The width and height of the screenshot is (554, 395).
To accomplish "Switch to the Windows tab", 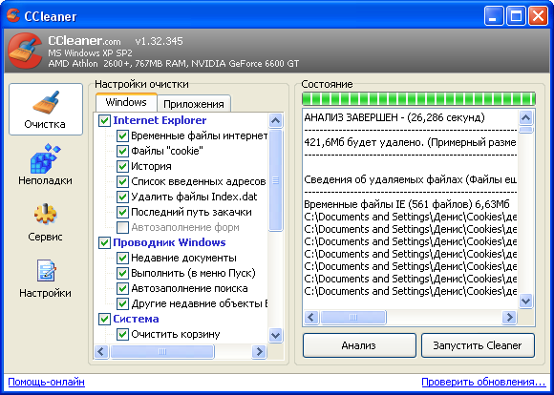I will 126,103.
